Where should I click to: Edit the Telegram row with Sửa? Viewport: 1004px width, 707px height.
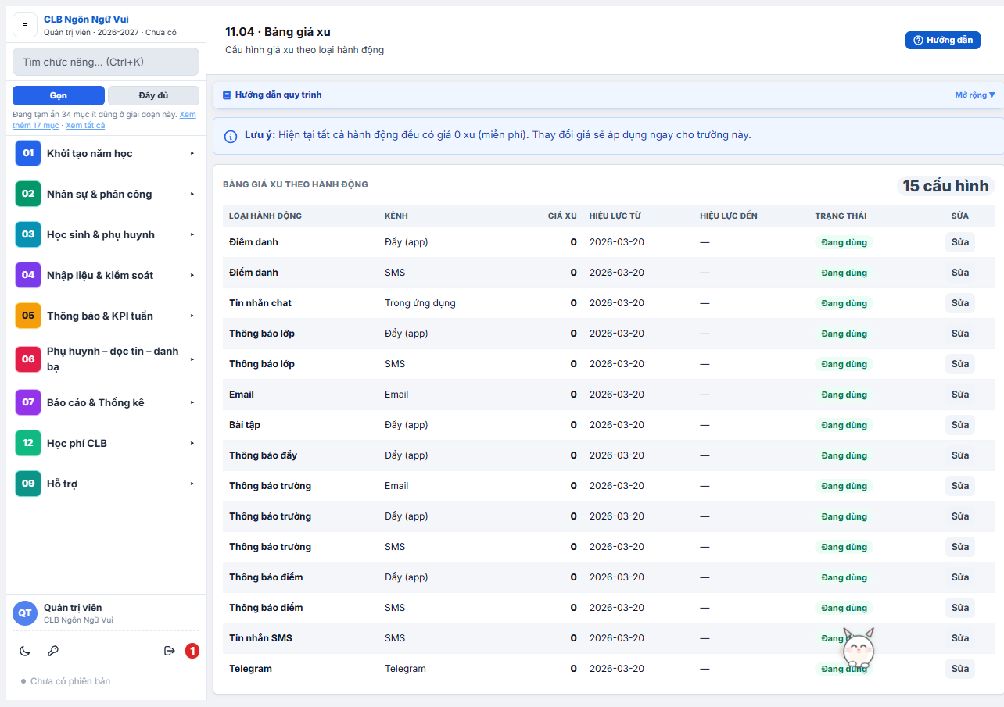pyautogui.click(x=959, y=669)
